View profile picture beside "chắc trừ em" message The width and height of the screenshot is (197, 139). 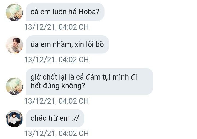pos(14,119)
